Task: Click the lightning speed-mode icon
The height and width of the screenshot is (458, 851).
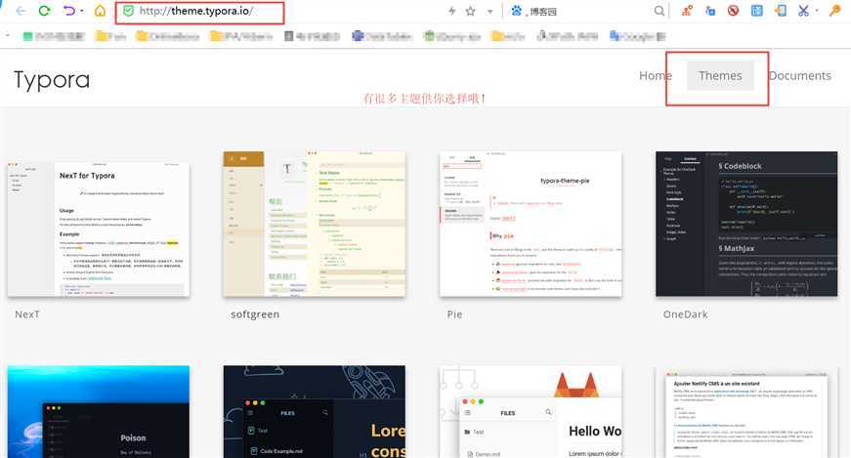Action: click(x=451, y=11)
